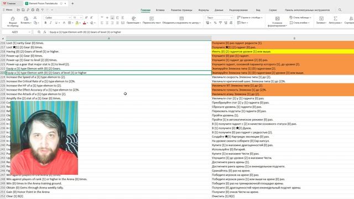The image size is (354, 199).
Task: Click the print quick-access icon
Action: (x=33, y=10)
